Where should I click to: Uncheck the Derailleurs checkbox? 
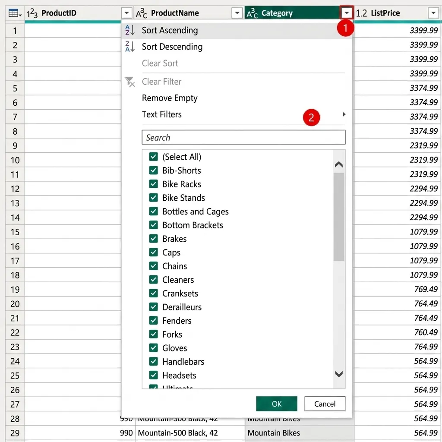point(154,307)
